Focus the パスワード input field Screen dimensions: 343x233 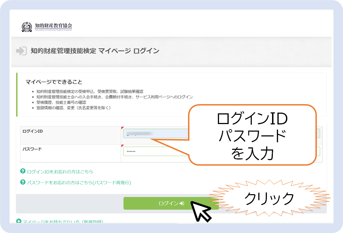pos(155,151)
